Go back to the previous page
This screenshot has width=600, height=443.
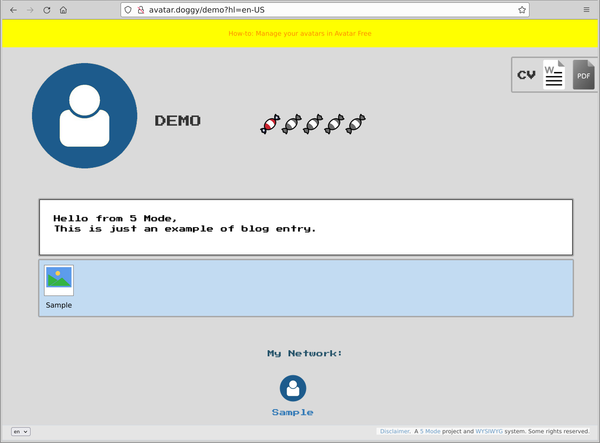13,10
